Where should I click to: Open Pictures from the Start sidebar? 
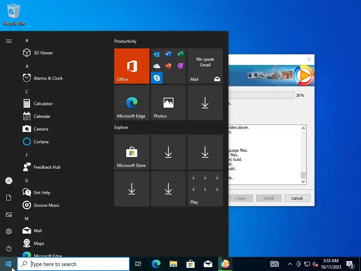[9, 215]
